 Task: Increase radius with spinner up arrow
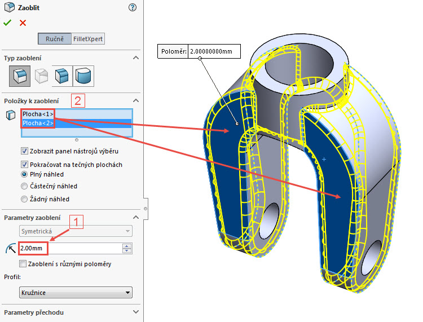[x=127, y=246]
